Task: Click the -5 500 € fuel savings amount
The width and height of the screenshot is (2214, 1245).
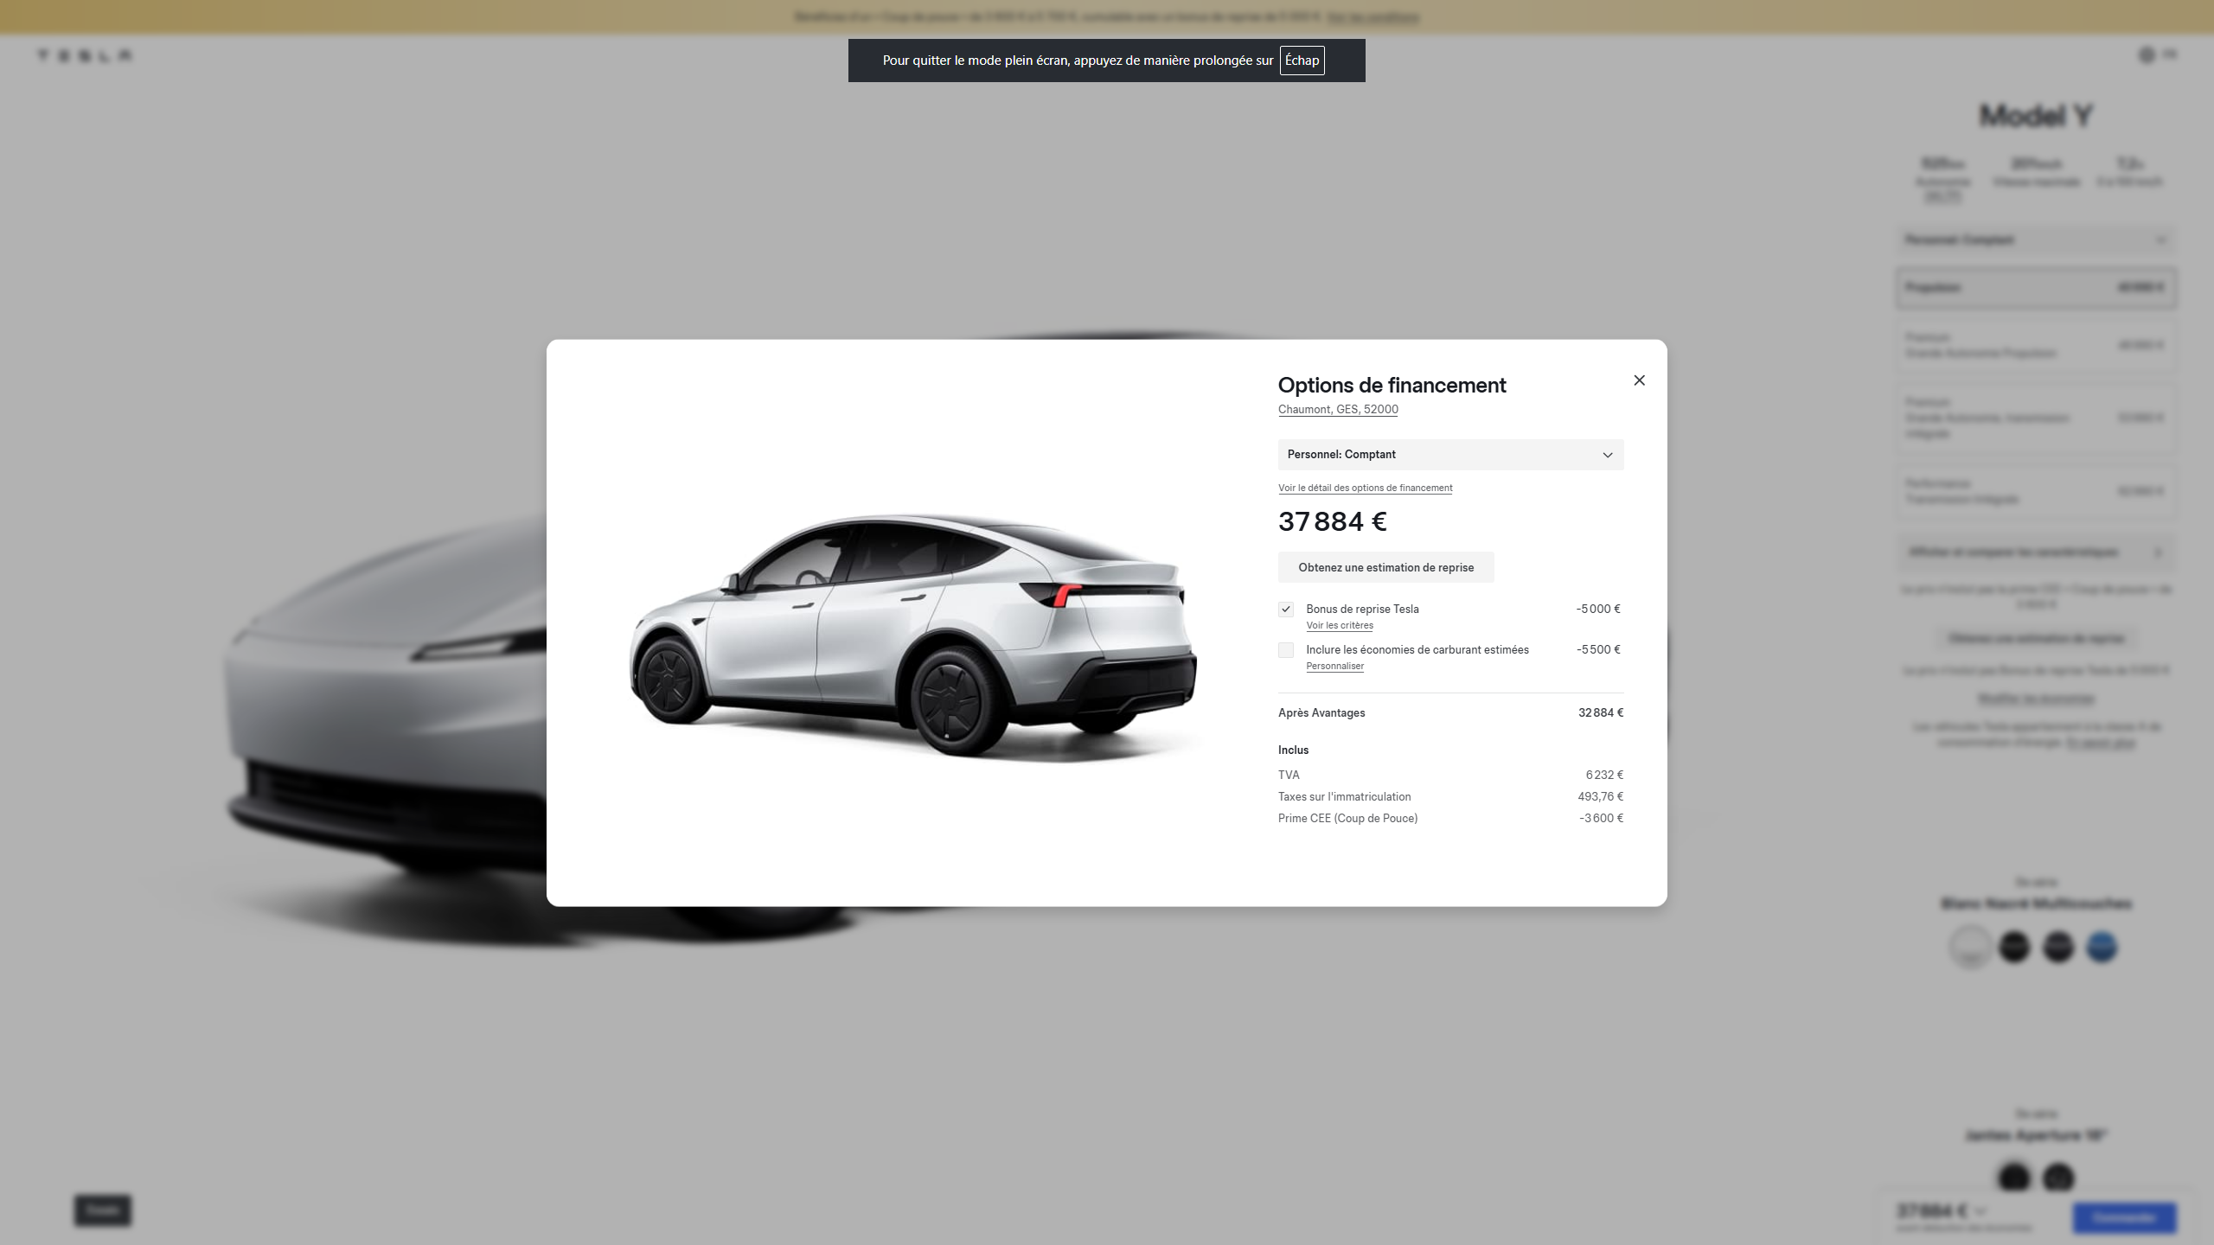Action: coord(1598,650)
